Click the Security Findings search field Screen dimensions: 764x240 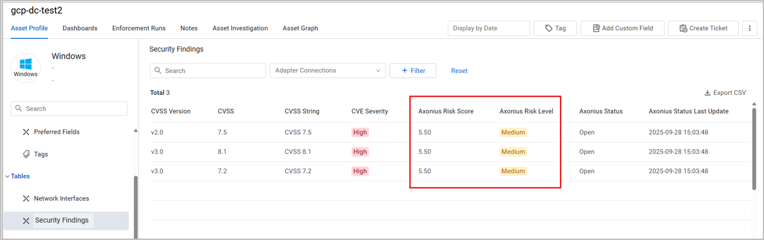208,70
